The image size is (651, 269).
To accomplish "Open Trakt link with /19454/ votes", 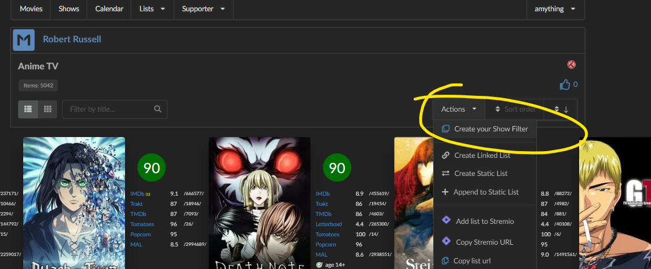I will coord(322,204).
